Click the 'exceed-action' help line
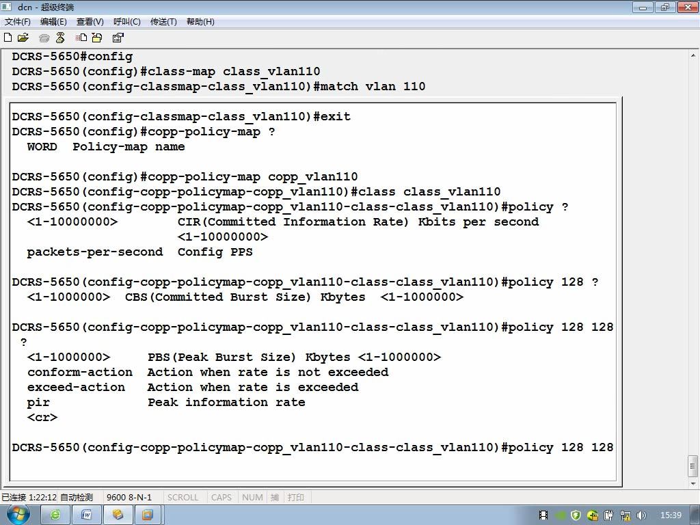Image resolution: width=700 pixels, height=525 pixels. (x=192, y=388)
